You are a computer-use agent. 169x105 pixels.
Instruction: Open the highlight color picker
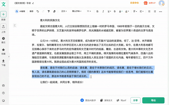[x=127, y=12]
